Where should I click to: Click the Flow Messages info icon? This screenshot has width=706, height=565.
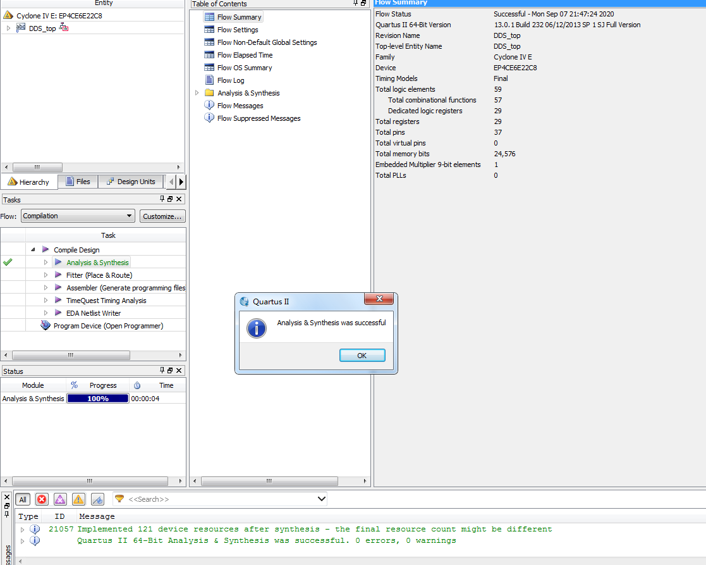pos(209,106)
